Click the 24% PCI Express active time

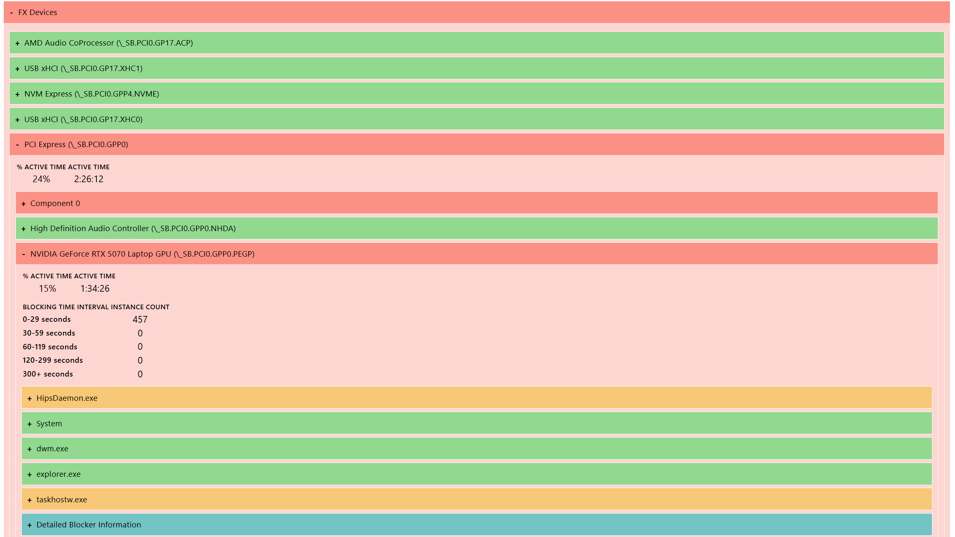(x=41, y=179)
